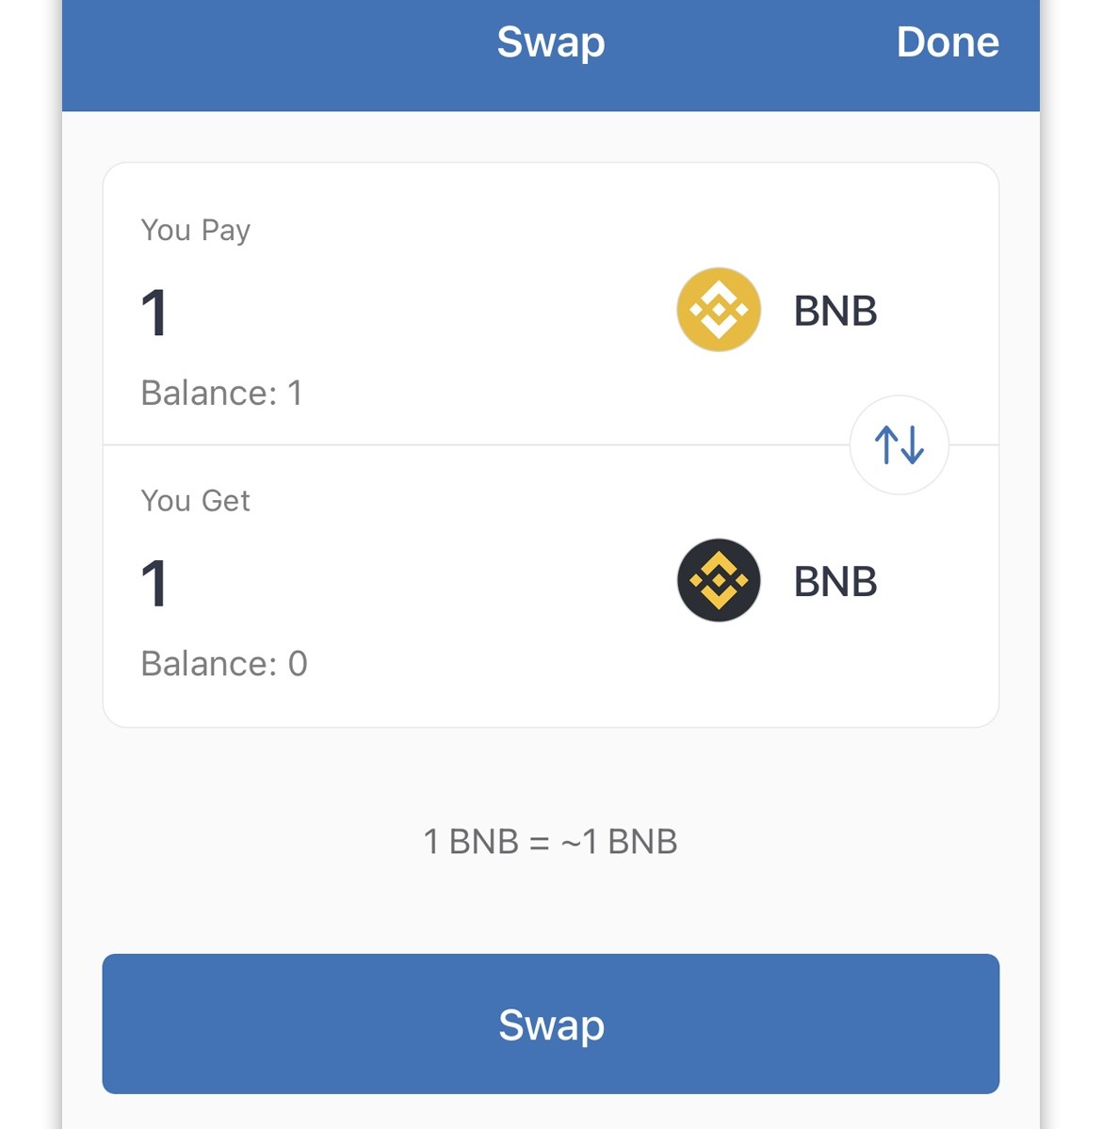Screen dimensions: 1102x1129
Task: Click blank area between rate text and Swap button
Action: pos(550,904)
